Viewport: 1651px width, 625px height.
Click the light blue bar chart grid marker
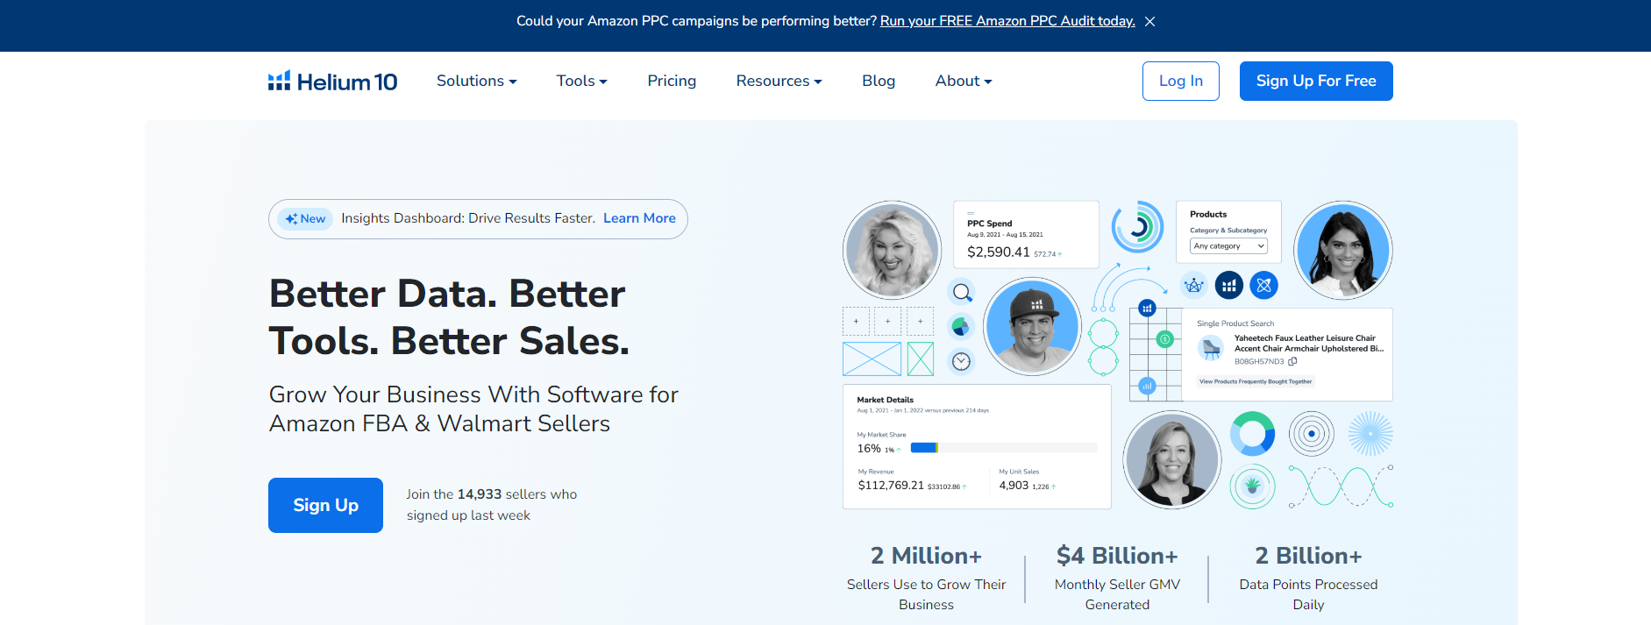1147,386
